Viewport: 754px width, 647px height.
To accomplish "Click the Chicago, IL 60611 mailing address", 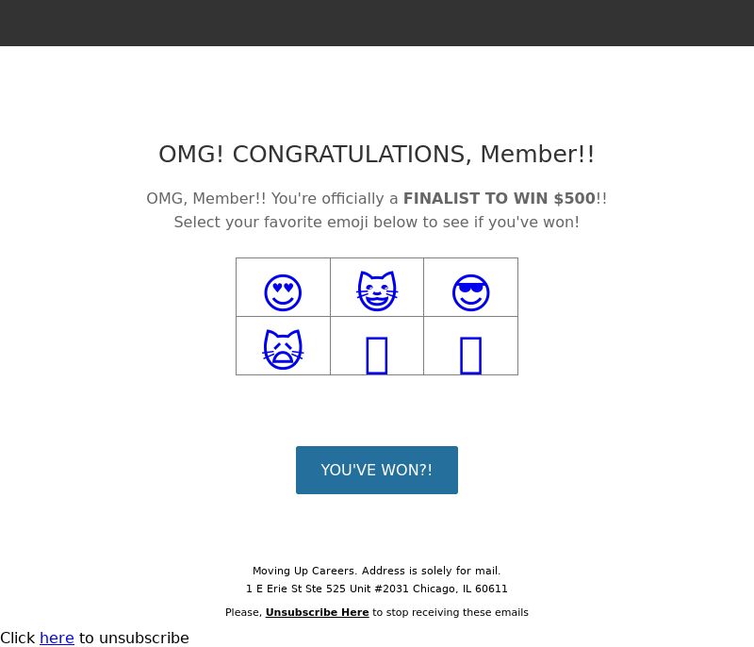I will 377,589.
